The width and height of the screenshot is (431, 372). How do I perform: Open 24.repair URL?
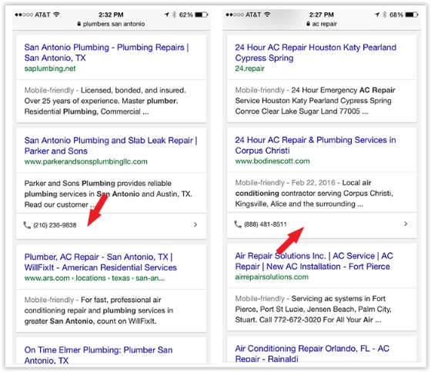tap(249, 68)
